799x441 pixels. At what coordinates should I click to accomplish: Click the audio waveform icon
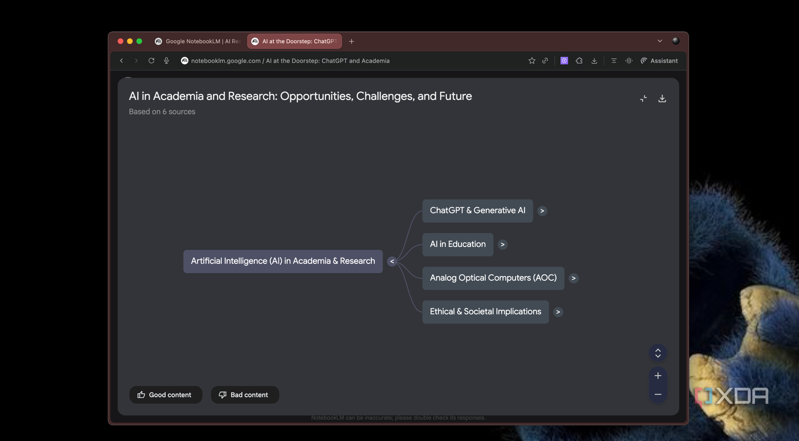click(629, 61)
